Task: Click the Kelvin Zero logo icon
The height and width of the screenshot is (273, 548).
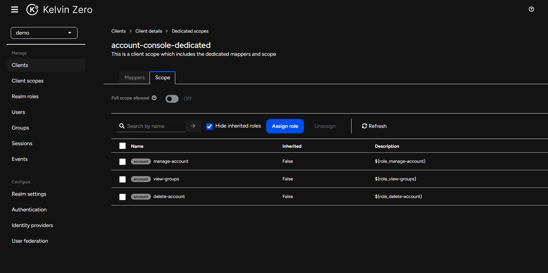Action: pos(32,10)
